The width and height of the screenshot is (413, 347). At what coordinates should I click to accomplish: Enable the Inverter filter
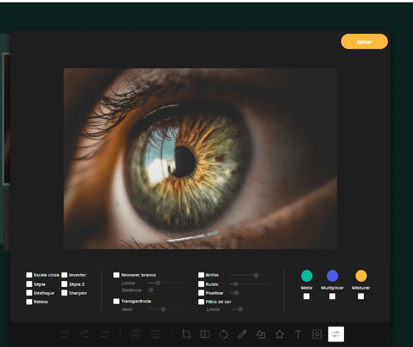pyautogui.click(x=64, y=275)
